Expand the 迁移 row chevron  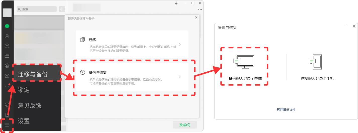[x=180, y=44]
